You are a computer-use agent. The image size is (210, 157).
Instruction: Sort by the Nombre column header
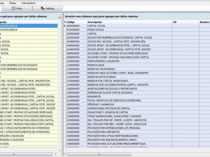pyautogui.click(x=205, y=22)
